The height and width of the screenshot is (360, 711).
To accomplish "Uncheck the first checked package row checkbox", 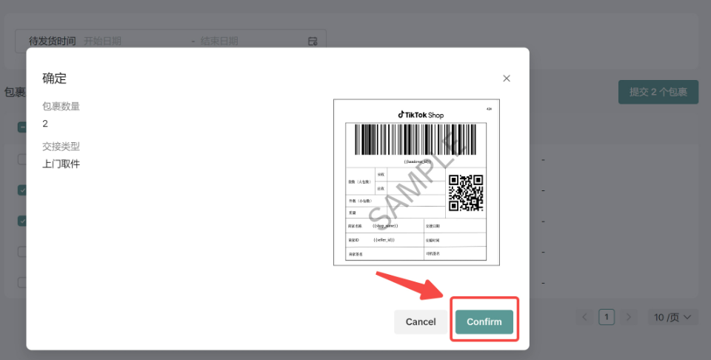I will pyautogui.click(x=22, y=190).
